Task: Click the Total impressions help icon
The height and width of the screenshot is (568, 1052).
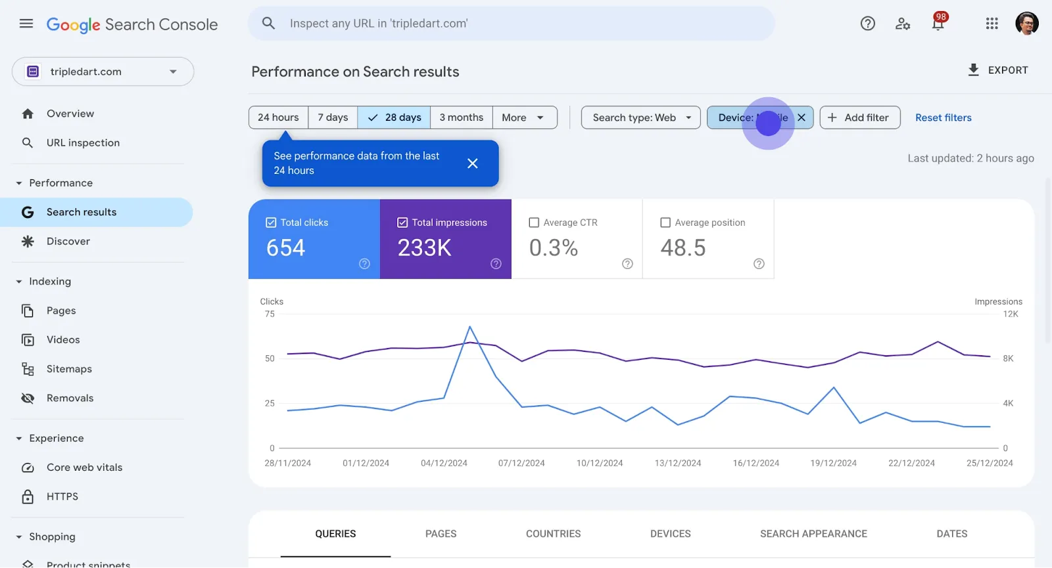Action: tap(496, 264)
